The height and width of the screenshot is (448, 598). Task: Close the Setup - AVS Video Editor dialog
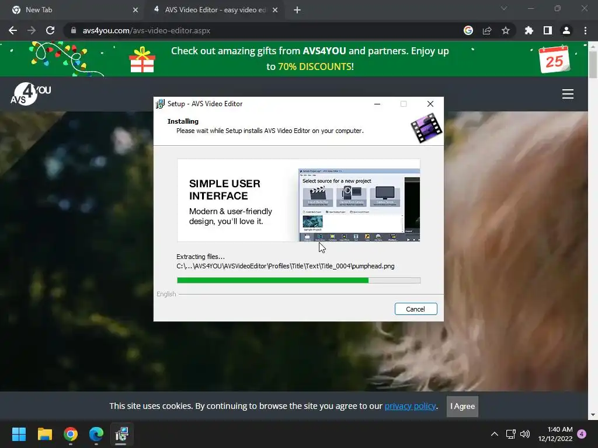click(x=430, y=104)
